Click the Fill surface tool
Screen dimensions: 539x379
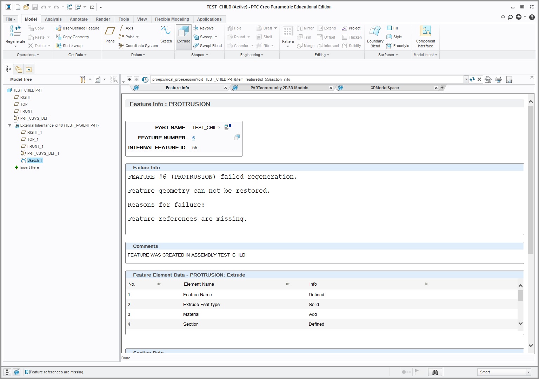pos(392,28)
